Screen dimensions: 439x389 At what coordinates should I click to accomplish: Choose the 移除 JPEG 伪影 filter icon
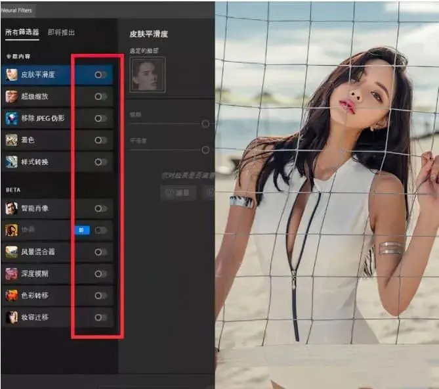tap(12, 118)
